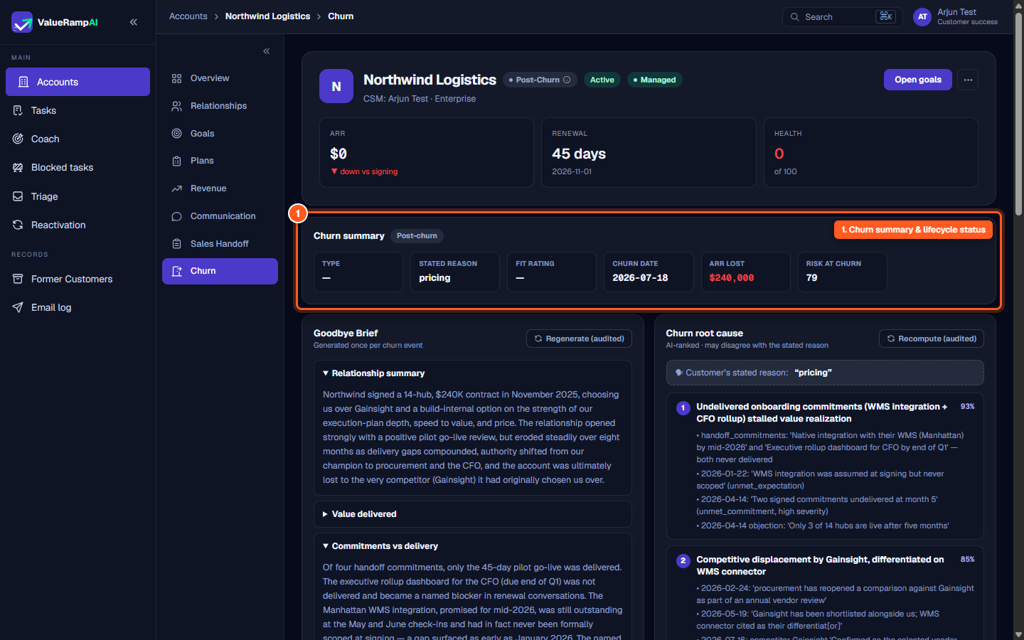1024x640 pixels.
Task: Click the Renewal 45 days card
Action: tap(649, 152)
